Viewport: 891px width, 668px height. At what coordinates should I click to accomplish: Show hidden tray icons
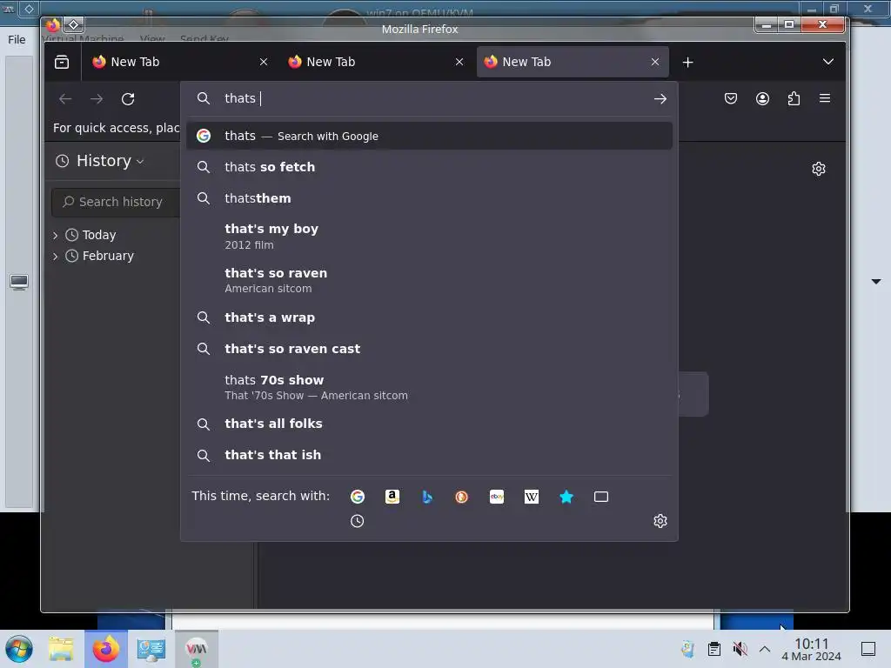point(765,649)
